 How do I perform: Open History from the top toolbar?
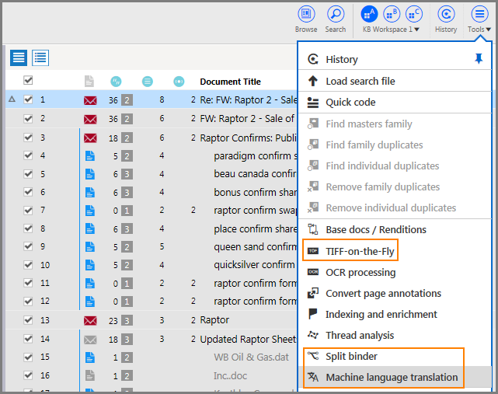click(446, 14)
